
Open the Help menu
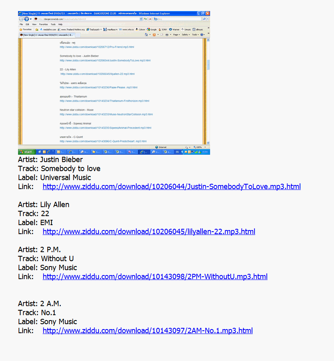(60, 24)
